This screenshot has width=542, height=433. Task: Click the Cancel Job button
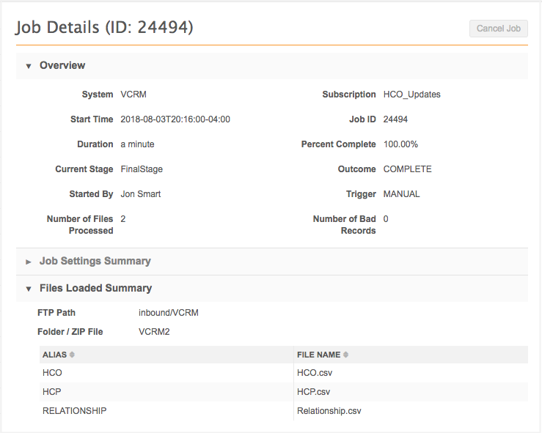(499, 29)
